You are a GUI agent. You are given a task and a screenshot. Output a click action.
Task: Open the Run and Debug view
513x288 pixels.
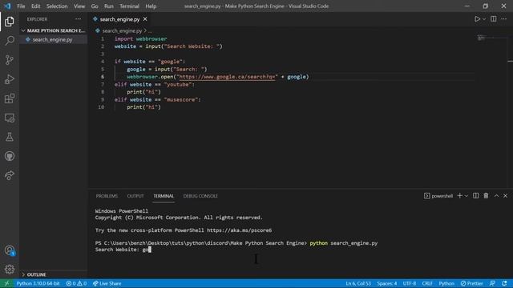[x=9, y=79]
